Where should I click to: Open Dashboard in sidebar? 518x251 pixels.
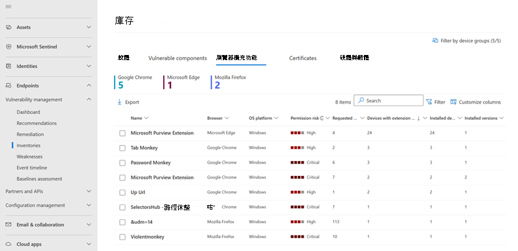pyautogui.click(x=28, y=112)
